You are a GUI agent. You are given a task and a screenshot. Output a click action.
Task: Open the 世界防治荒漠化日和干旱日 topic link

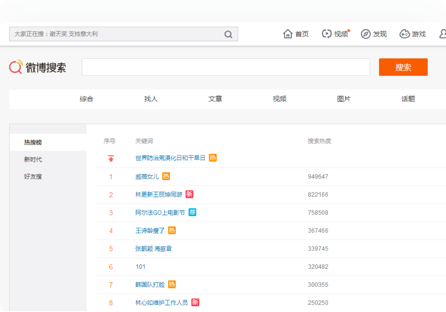[x=170, y=158]
